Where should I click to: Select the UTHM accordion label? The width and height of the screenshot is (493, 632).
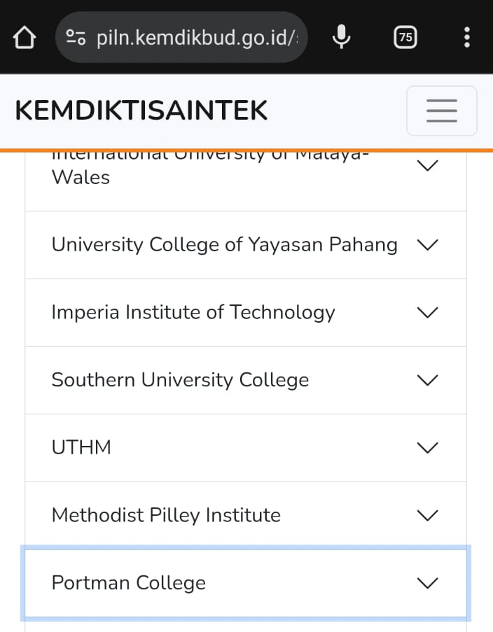tap(81, 447)
